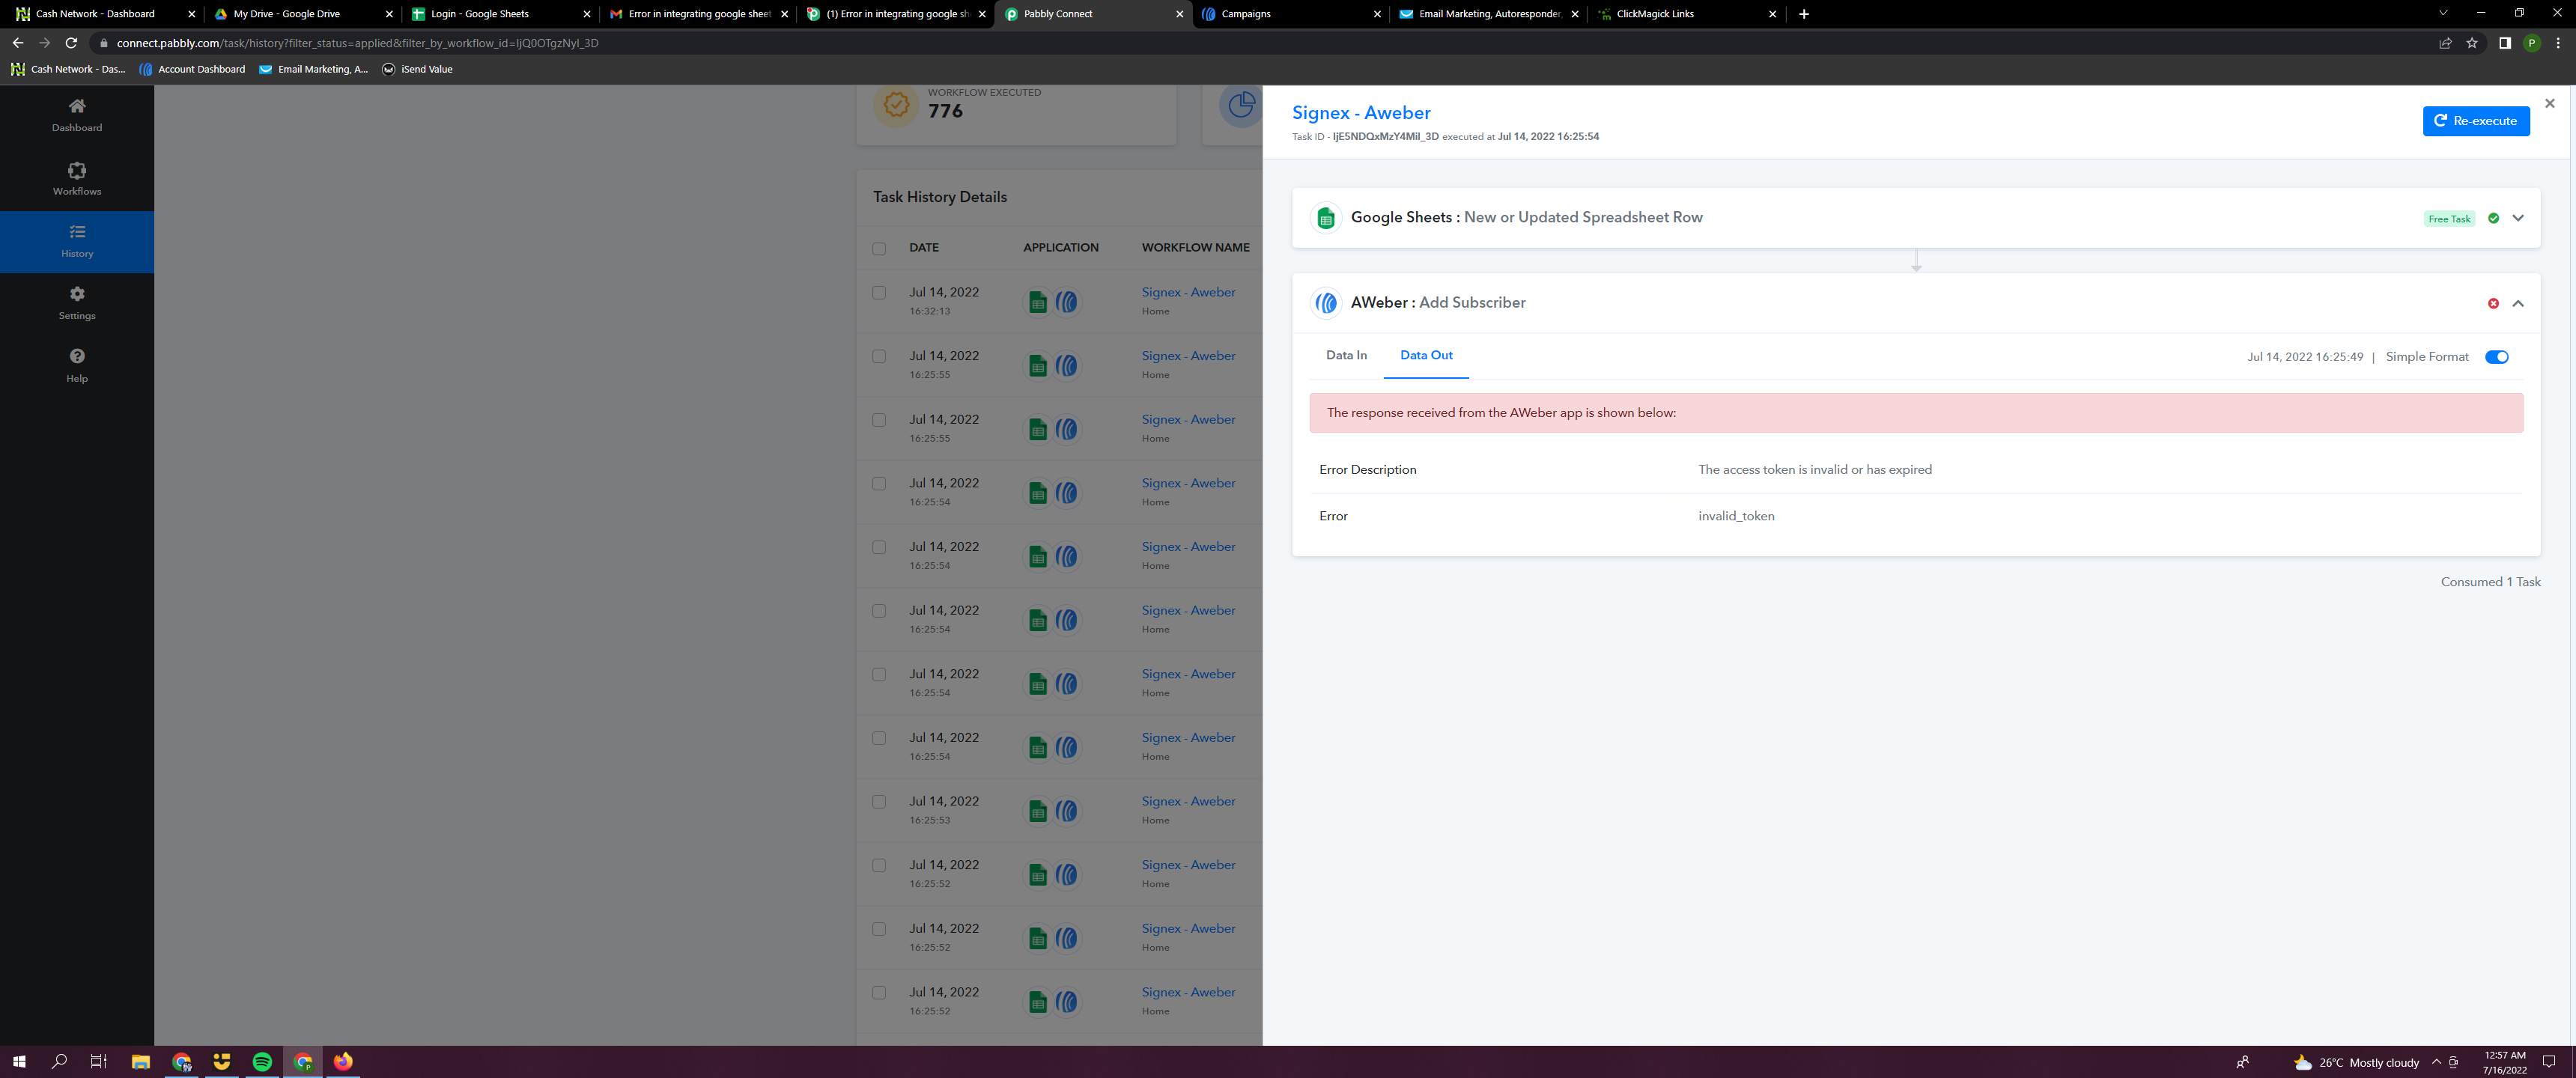Open the tab search dropdown
The width and height of the screenshot is (2576, 1078).
click(x=2442, y=13)
